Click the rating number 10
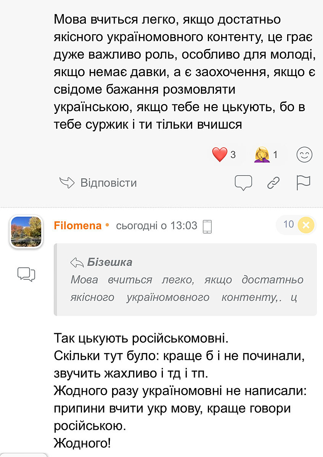The width and height of the screenshot is (323, 457). tap(289, 225)
